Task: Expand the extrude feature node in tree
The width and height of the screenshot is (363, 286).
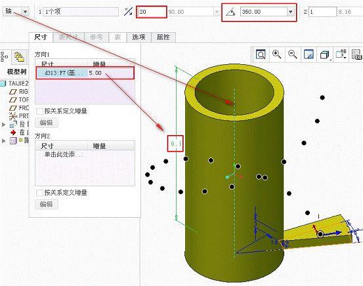Action: click(3, 125)
